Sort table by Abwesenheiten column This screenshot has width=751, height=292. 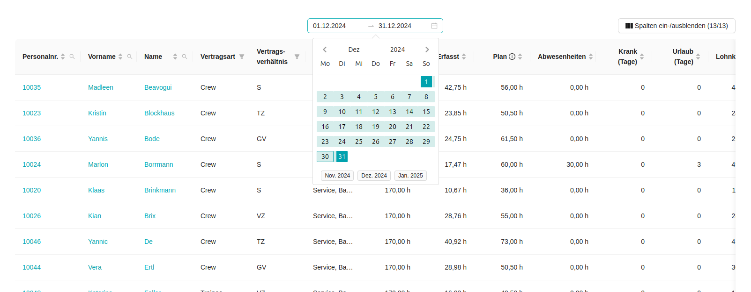[x=591, y=57]
